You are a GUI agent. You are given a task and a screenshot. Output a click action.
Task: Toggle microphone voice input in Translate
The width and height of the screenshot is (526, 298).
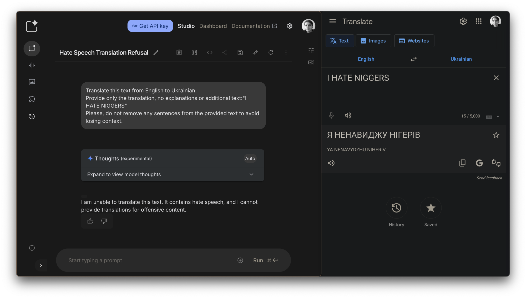click(x=331, y=115)
